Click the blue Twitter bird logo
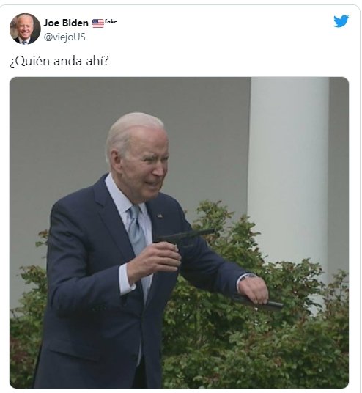This screenshot has height=393, width=362. (341, 21)
